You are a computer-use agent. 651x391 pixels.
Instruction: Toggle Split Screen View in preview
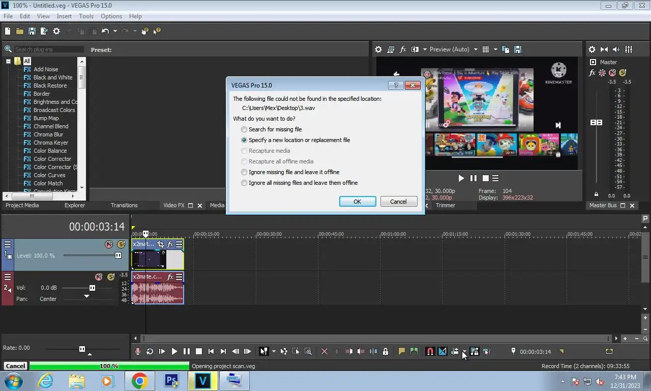click(x=415, y=49)
